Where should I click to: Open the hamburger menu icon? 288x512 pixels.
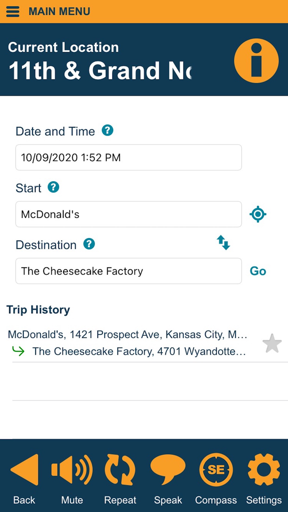pyautogui.click(x=13, y=12)
